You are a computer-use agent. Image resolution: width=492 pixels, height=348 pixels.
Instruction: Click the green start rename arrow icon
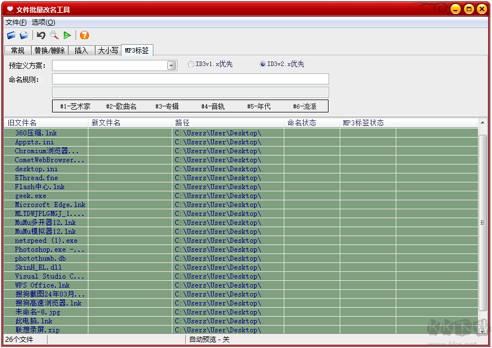pyautogui.click(x=68, y=34)
